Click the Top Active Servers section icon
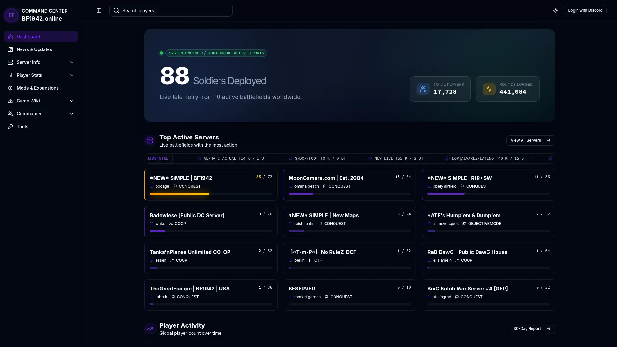This screenshot has height=347, width=617. pos(150,140)
